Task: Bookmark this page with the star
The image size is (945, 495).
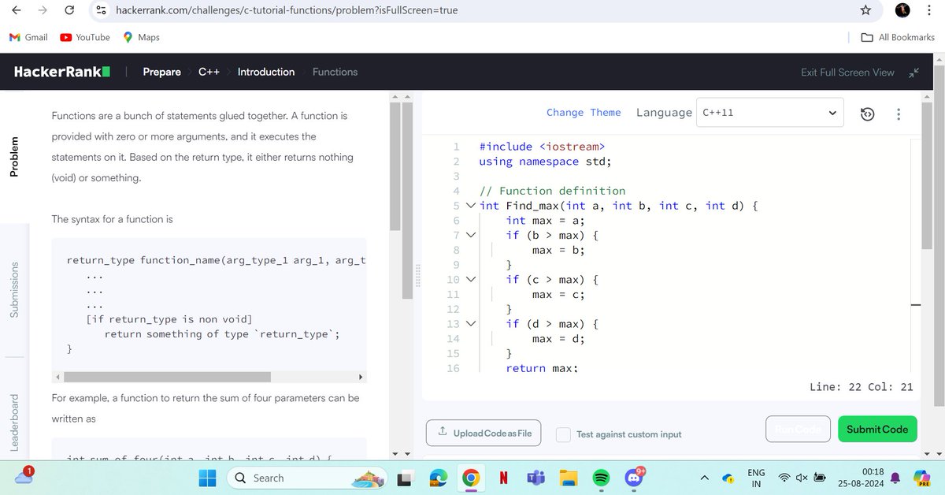Action: 865,10
